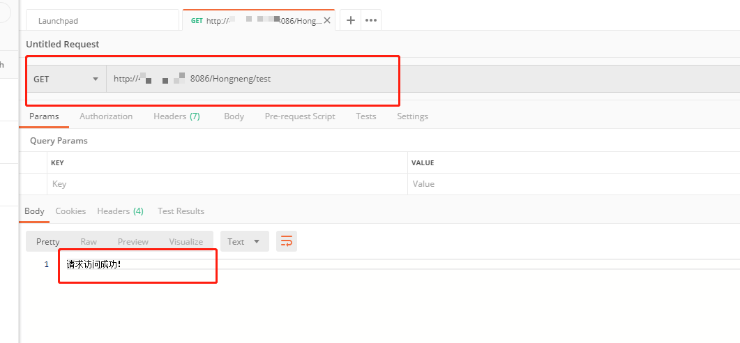This screenshot has width=740, height=343.
Task: Switch to the request Body tab
Action: coord(234,116)
